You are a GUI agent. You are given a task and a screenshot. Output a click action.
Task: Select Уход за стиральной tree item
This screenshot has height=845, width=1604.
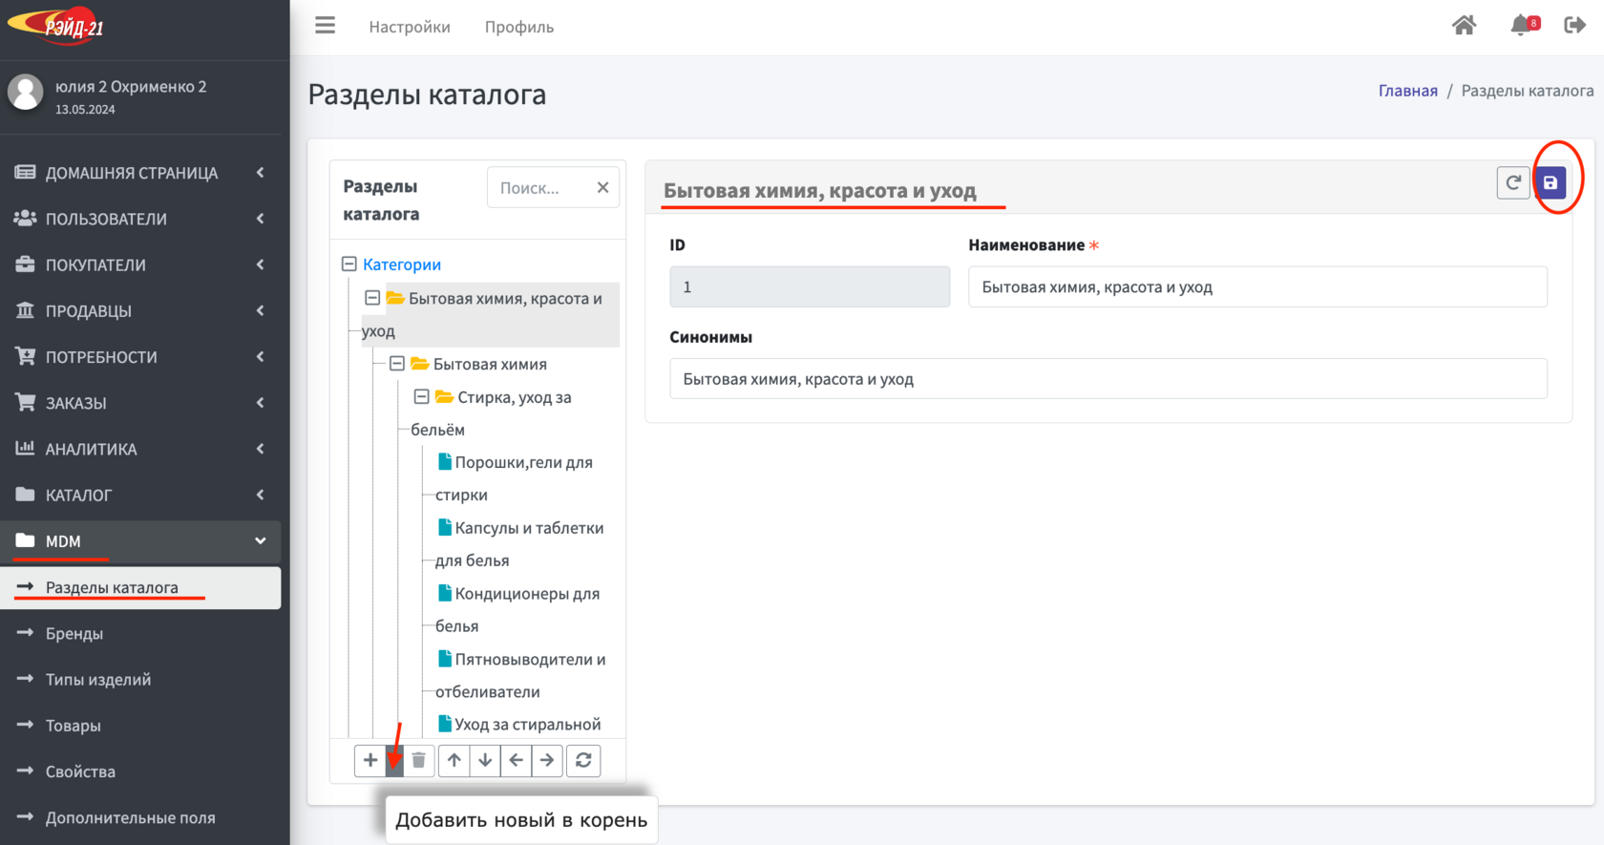519,725
